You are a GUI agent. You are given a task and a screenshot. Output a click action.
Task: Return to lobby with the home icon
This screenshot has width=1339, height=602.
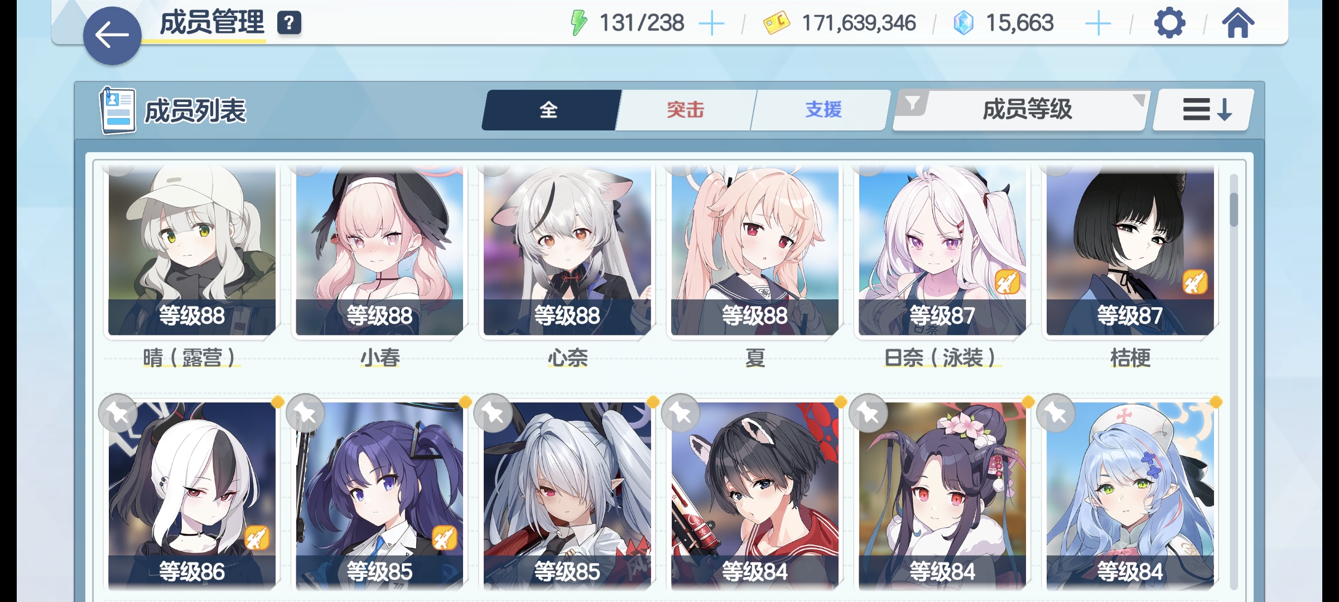1238,23
